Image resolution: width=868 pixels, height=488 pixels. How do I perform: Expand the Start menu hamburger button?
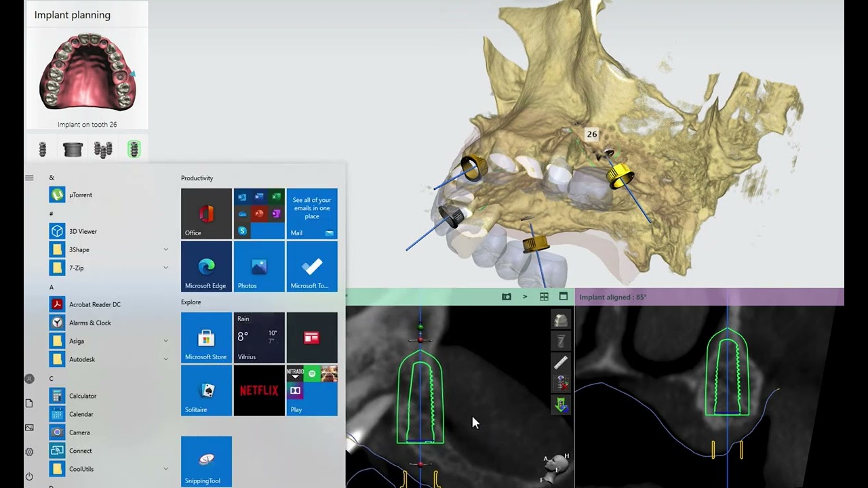pyautogui.click(x=29, y=178)
